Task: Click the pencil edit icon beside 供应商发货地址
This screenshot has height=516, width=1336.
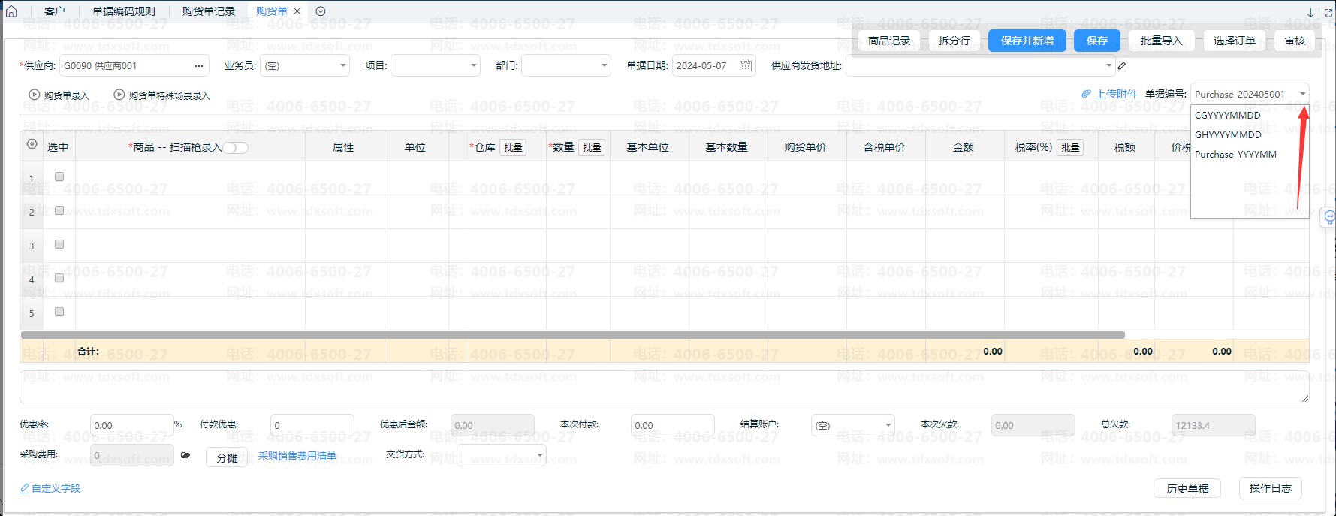Action: point(1122,66)
